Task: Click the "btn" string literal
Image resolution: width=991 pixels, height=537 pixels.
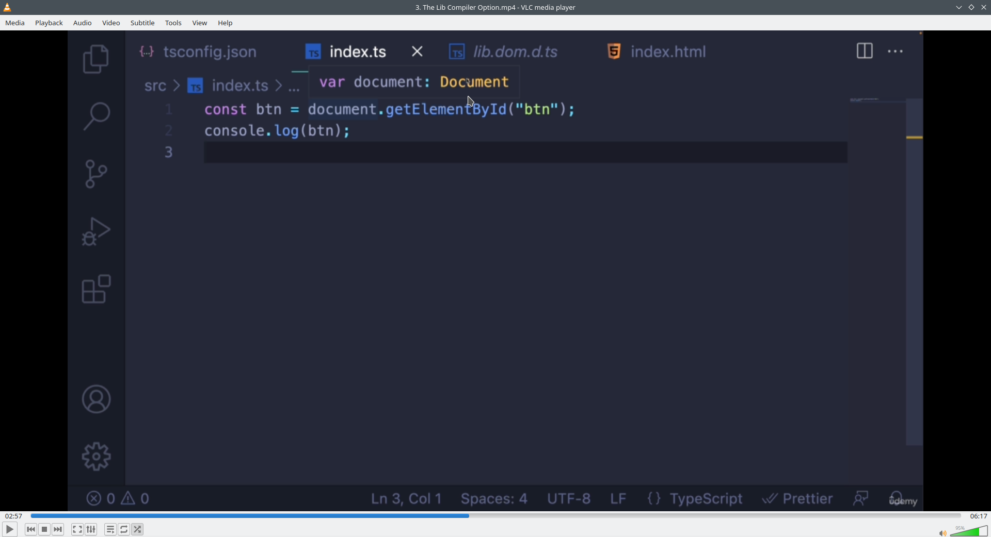Action: [537, 109]
